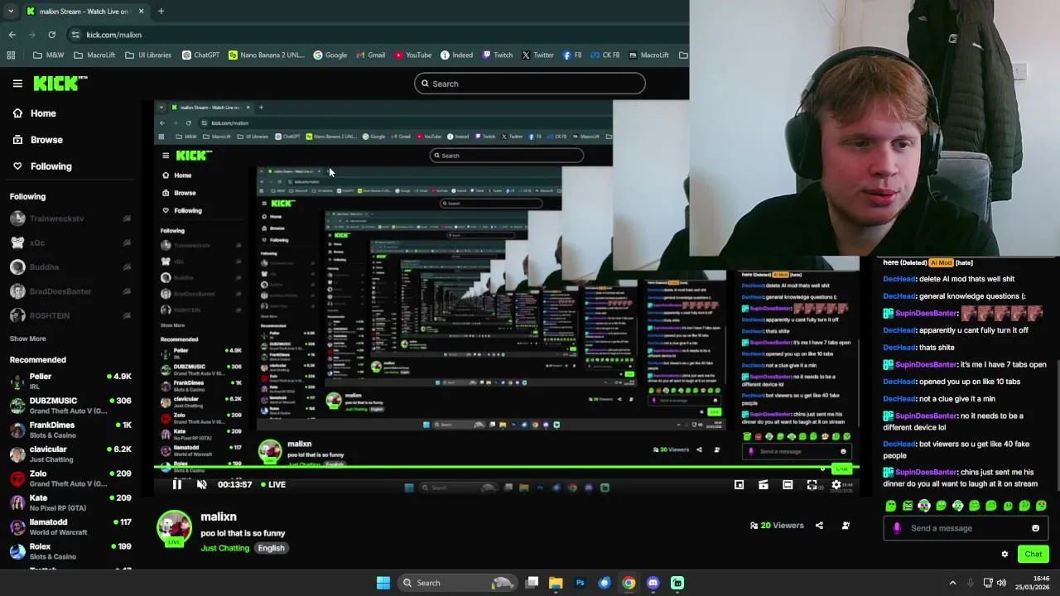Click the kick.com/malixn address bar
1060x596 pixels.
pos(113,35)
